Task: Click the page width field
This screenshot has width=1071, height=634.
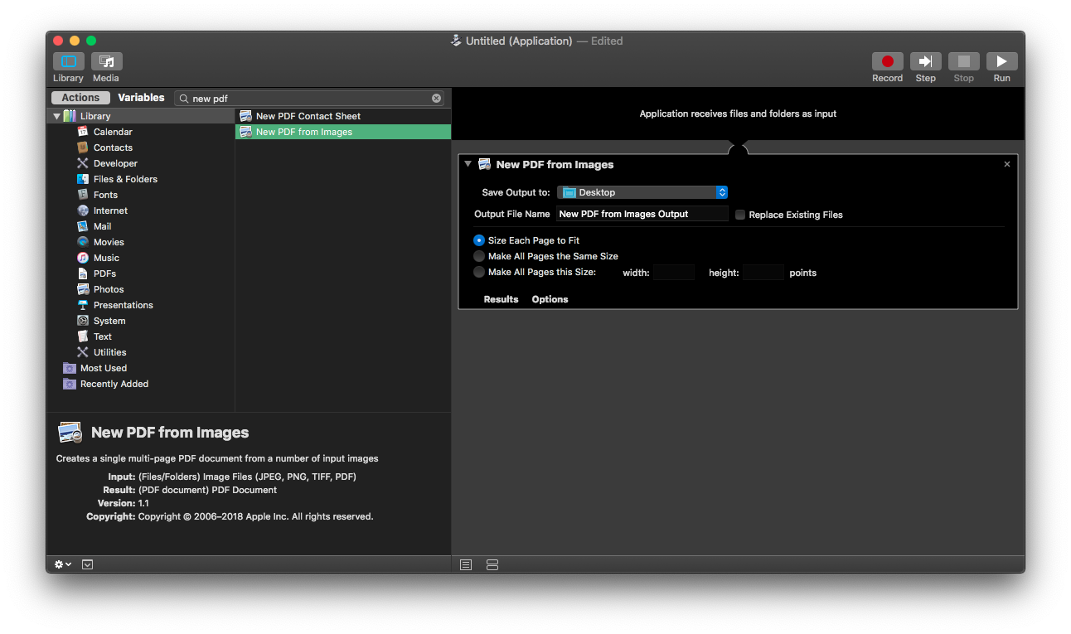Action: point(674,272)
